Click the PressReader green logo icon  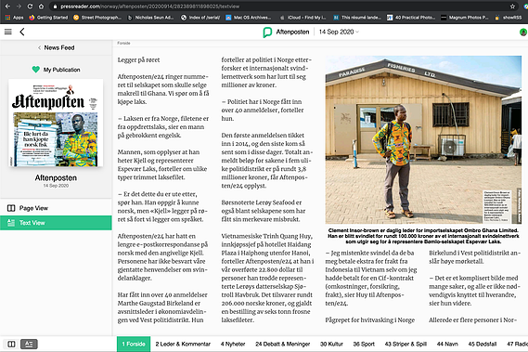pos(267,32)
